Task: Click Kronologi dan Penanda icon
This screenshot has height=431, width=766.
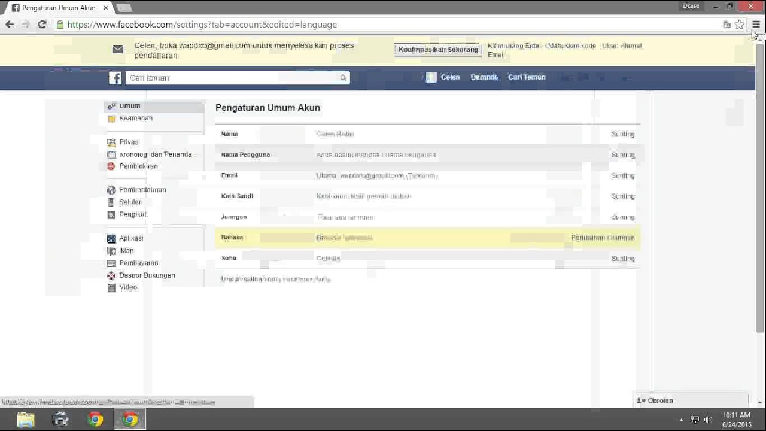Action: [111, 154]
